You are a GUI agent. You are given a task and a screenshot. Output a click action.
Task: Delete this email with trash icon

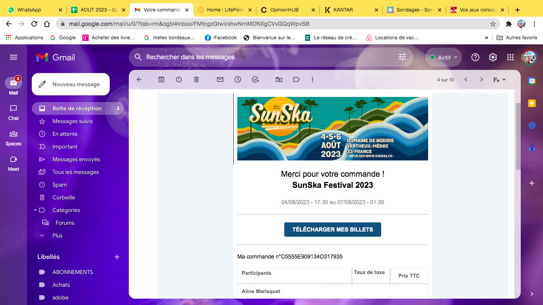[196, 79]
